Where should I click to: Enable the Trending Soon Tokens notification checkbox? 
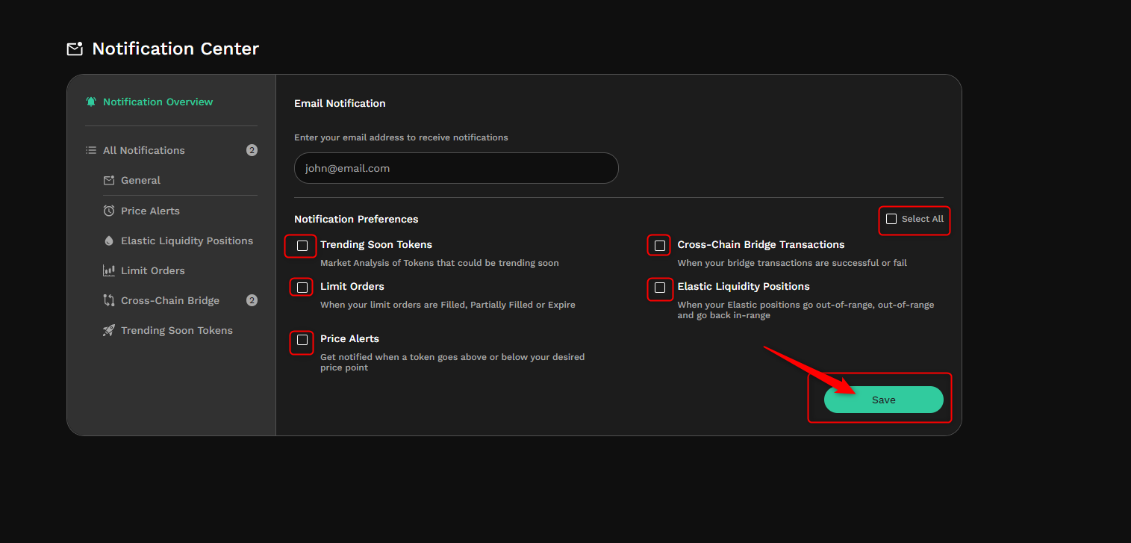[302, 245]
